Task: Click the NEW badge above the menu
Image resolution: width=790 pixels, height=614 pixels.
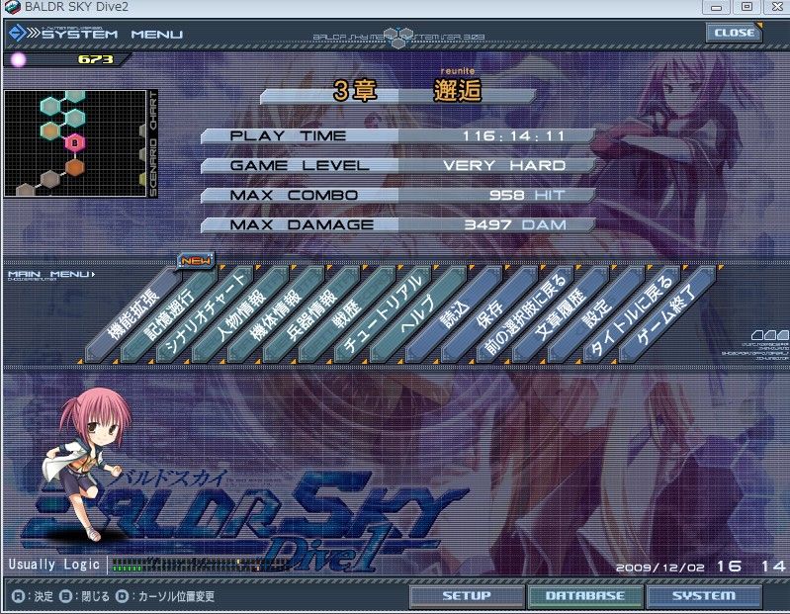Action: (x=196, y=260)
